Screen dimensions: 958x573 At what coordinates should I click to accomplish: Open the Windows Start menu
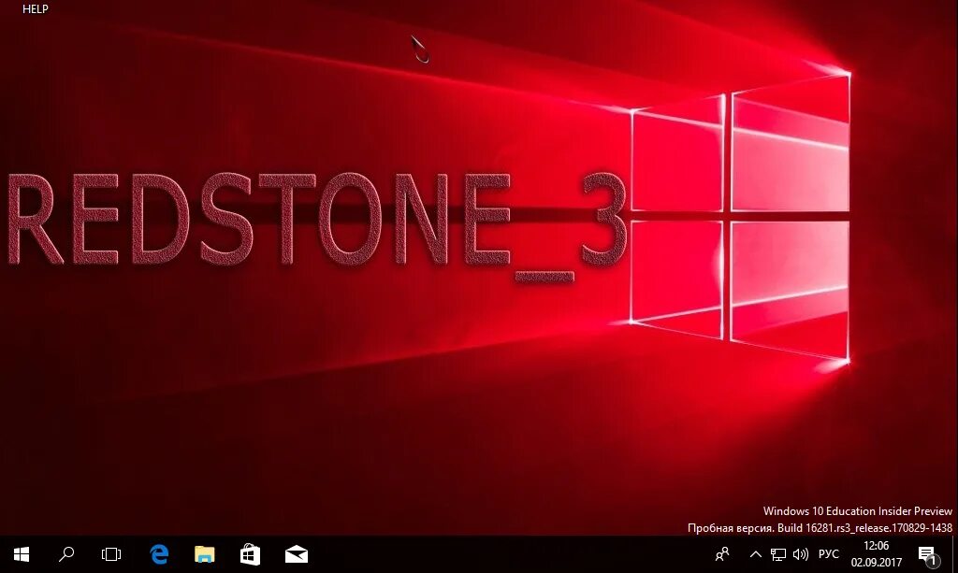pyautogui.click(x=22, y=554)
